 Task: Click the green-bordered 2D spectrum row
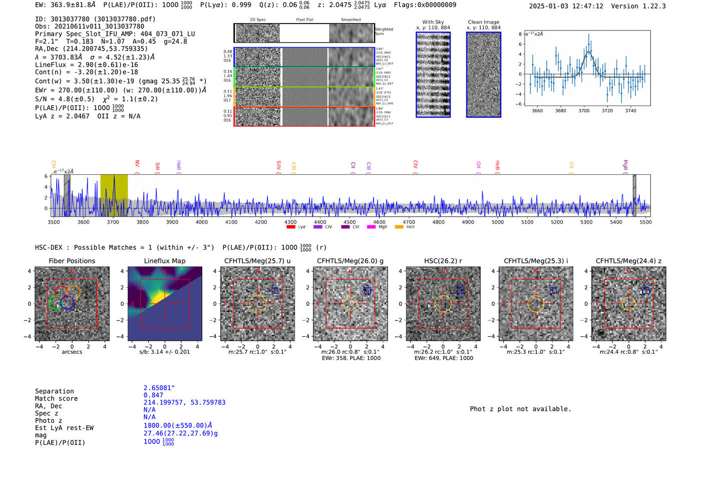(x=304, y=77)
